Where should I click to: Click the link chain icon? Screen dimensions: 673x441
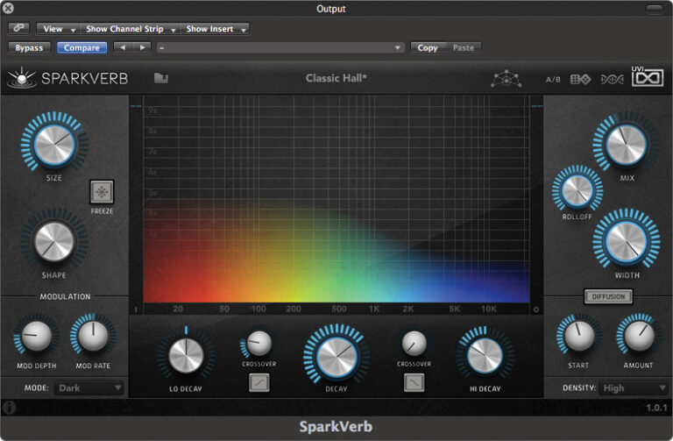click(18, 29)
